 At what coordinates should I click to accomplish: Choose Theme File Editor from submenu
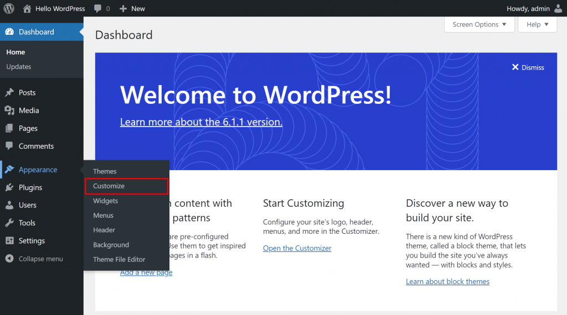click(x=119, y=259)
